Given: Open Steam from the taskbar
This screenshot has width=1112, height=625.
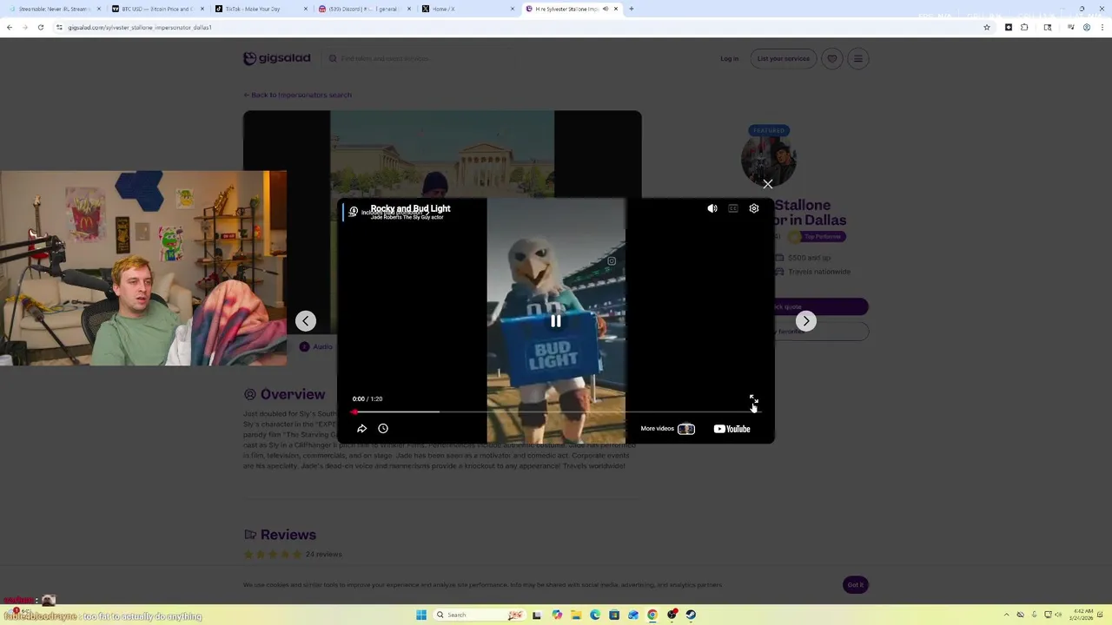Looking at the screenshot, I should pyautogui.click(x=691, y=615).
